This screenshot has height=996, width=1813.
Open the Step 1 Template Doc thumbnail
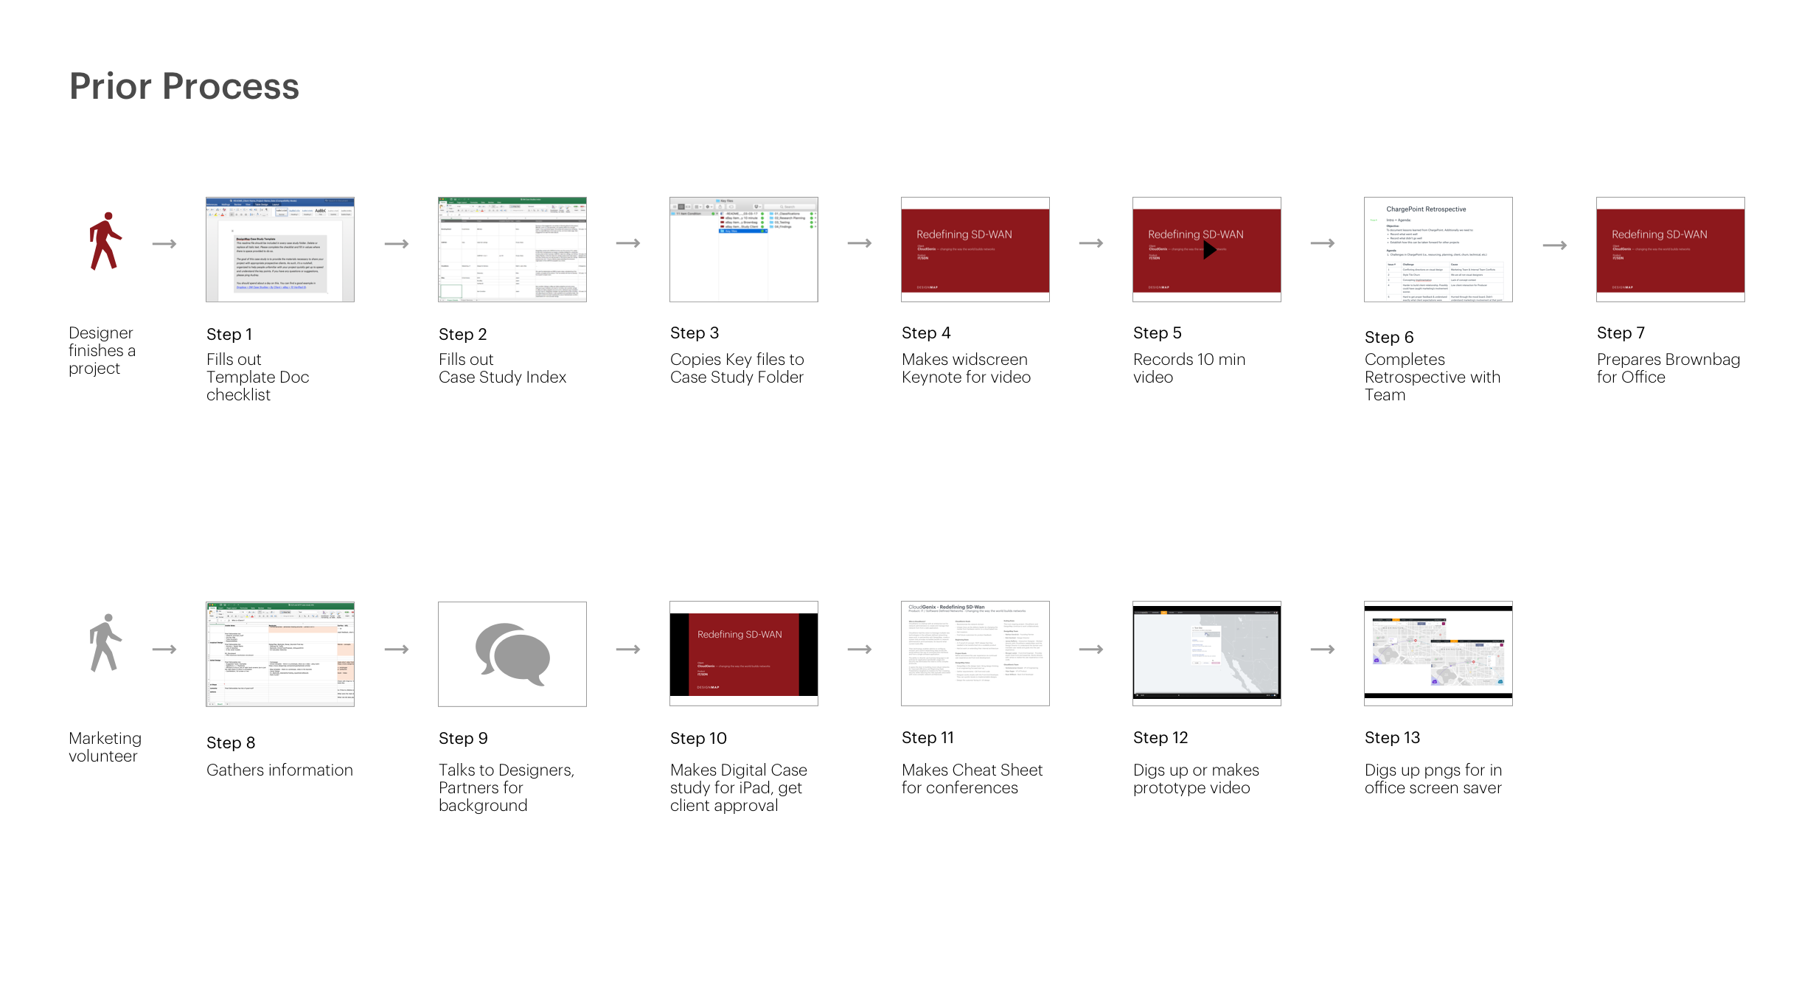[280, 249]
